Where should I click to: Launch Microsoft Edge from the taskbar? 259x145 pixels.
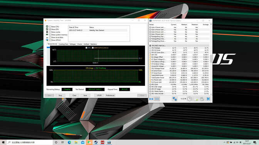[x=69, y=142]
